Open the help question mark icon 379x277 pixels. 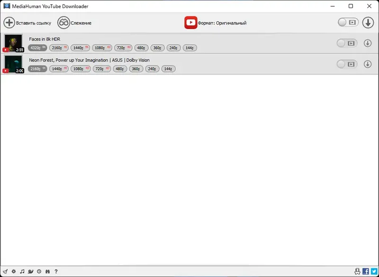(x=56, y=271)
